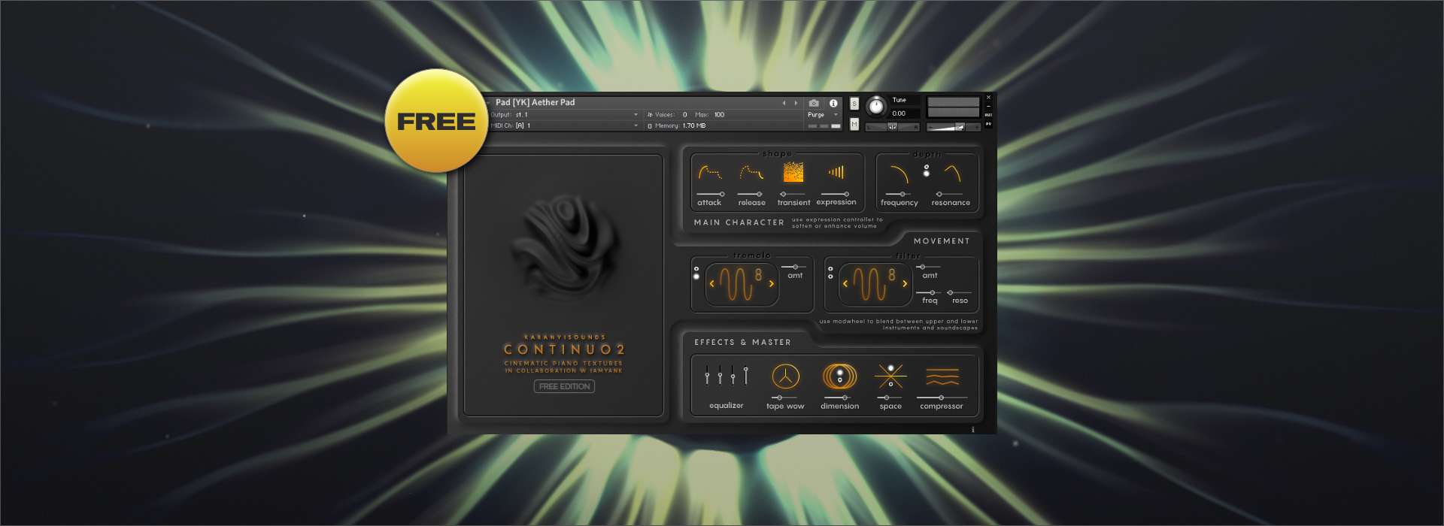Viewport: 1444px width, 526px height.
Task: Select the upper space mode dot
Action: [x=891, y=368]
